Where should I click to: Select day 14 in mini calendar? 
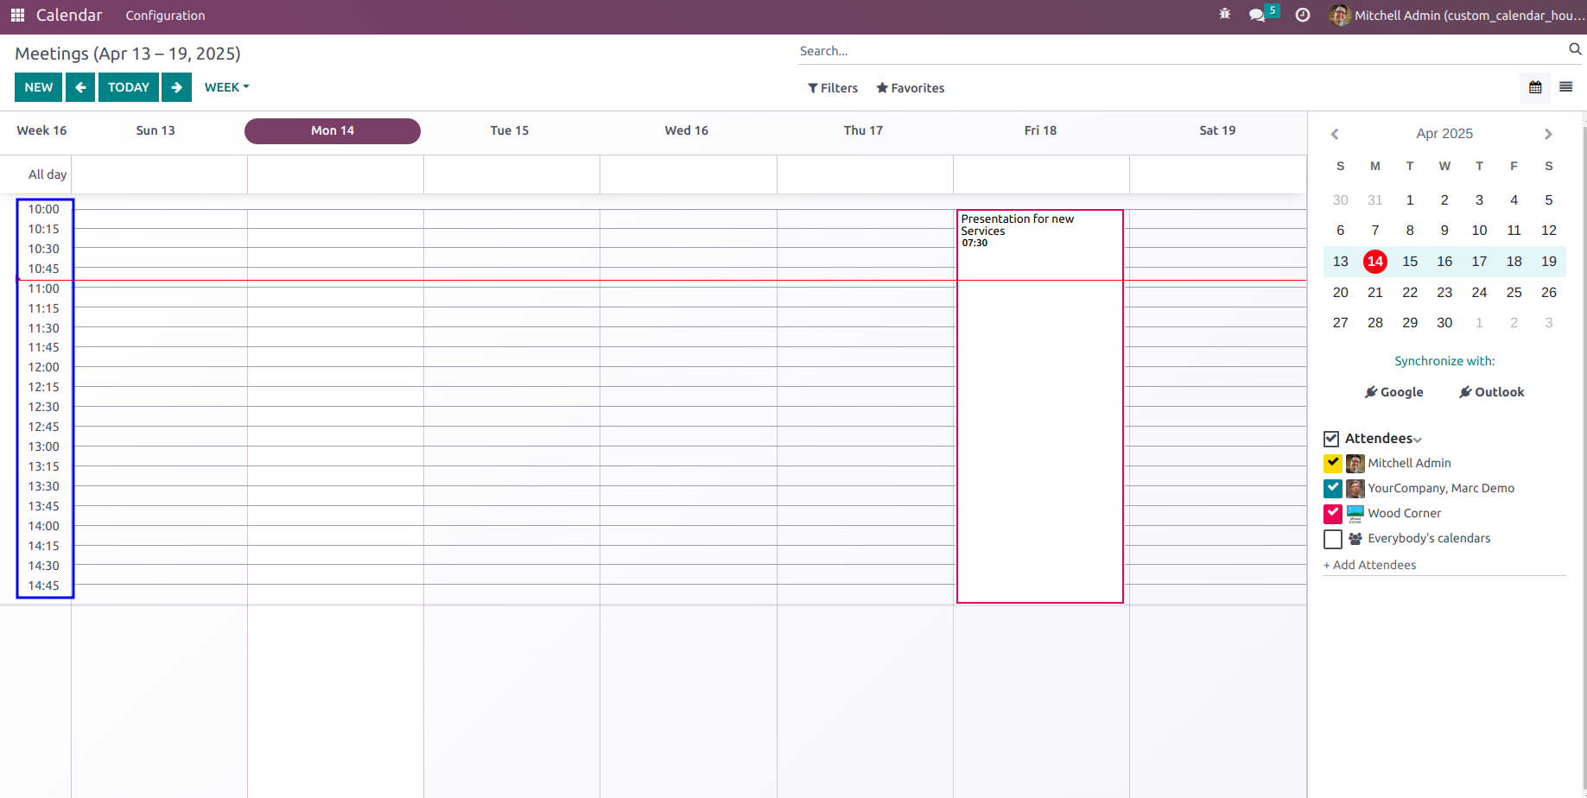click(x=1375, y=262)
